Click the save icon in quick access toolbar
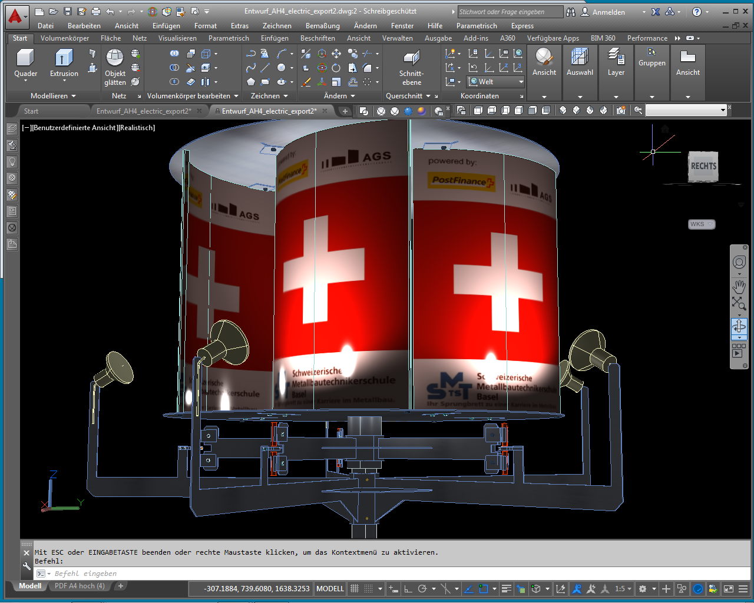This screenshot has height=603, width=754. point(68,12)
